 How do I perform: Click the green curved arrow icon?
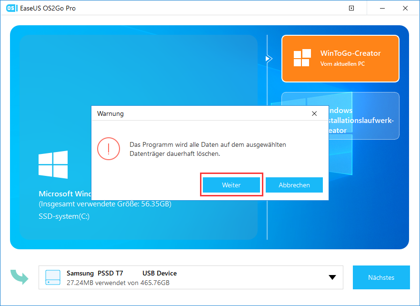20,277
